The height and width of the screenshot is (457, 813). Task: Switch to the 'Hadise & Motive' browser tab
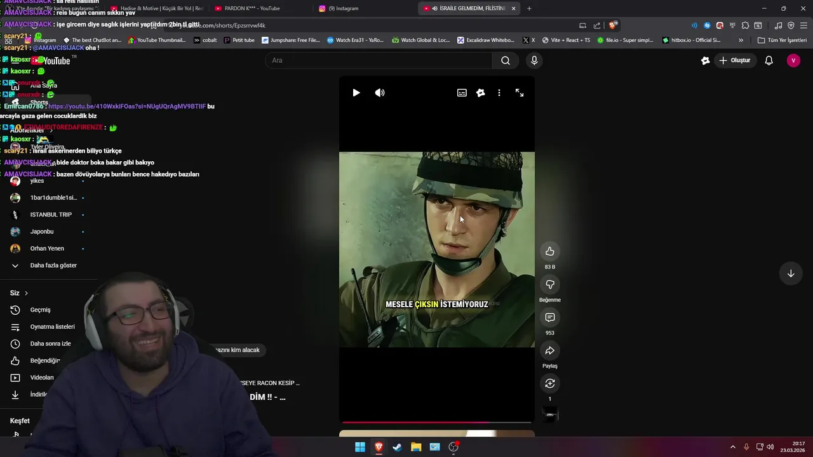[x=157, y=8]
